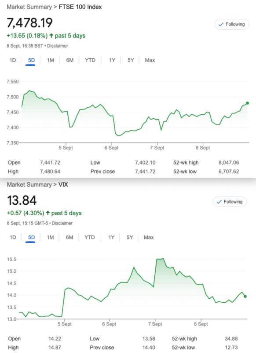Click VIX High value 14.87
The width and height of the screenshot is (256, 353).
55,348
